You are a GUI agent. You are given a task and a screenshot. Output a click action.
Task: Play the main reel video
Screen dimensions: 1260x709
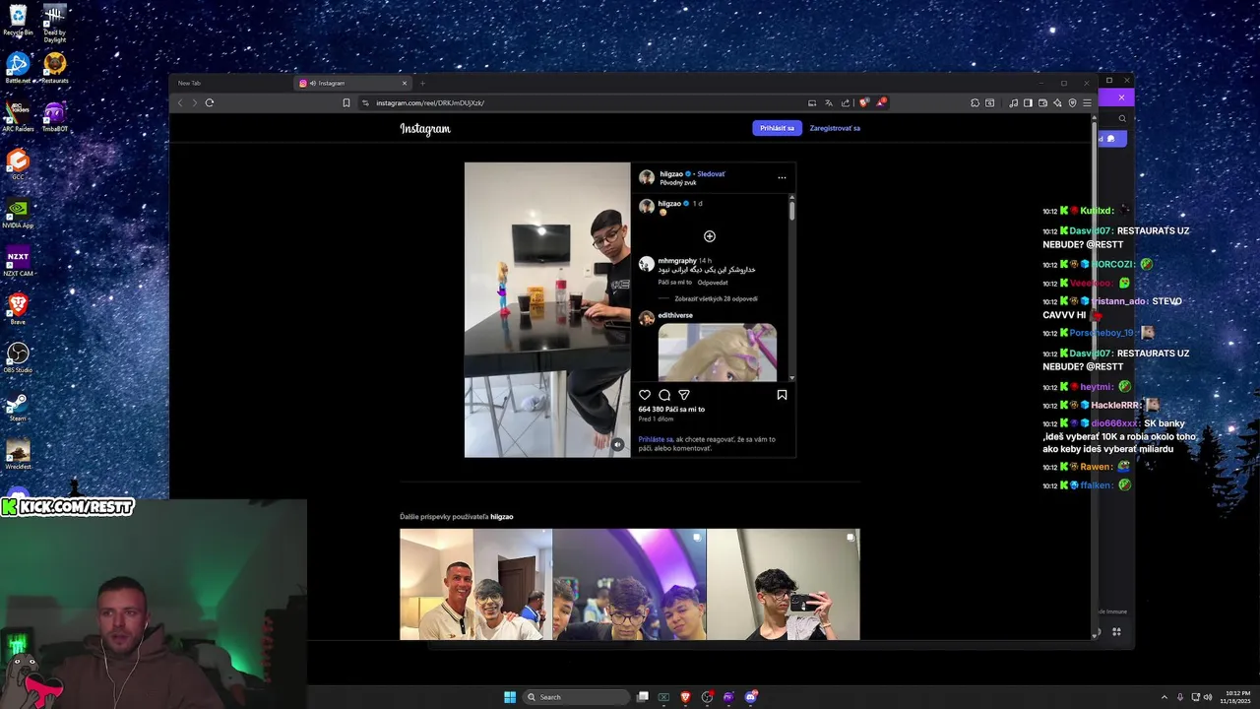click(547, 309)
